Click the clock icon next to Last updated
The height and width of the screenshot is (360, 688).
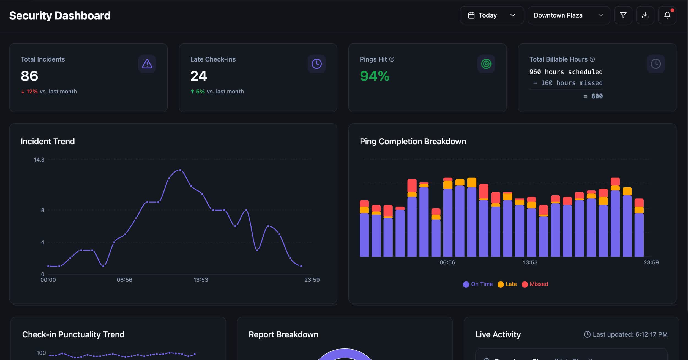(587, 334)
